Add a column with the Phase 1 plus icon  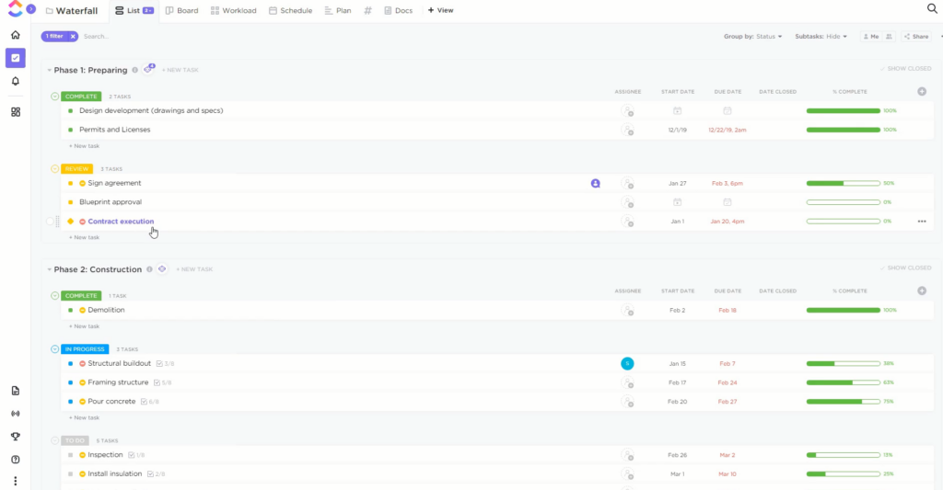922,92
